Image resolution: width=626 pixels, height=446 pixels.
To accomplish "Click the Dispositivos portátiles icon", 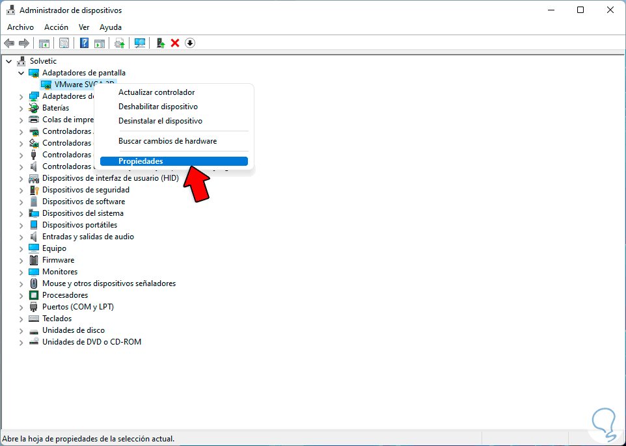I will click(34, 225).
